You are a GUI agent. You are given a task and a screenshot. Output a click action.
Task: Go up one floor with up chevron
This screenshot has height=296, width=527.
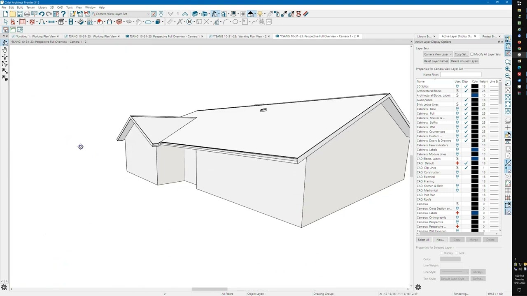185,14
